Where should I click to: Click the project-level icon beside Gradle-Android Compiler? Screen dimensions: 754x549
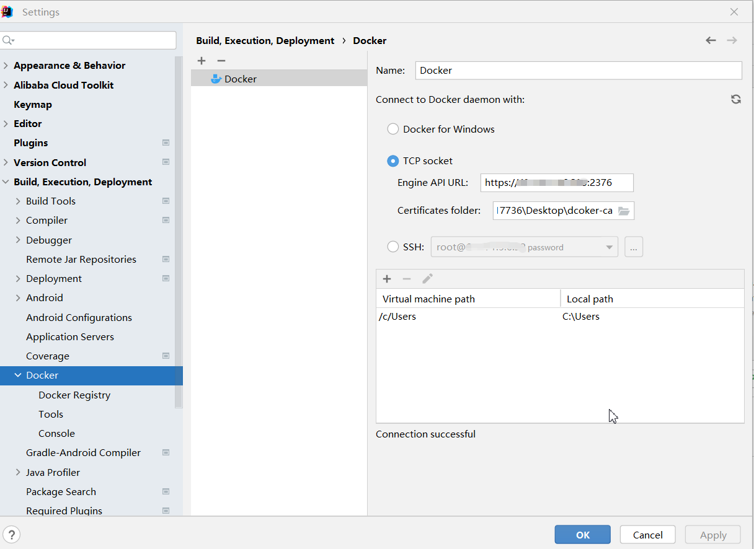pos(166,453)
